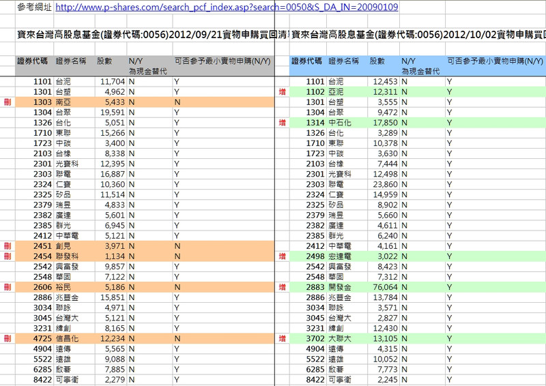This screenshot has width=546, height=386.
Task: Select left table shares value 15,851
Action: click(113, 297)
